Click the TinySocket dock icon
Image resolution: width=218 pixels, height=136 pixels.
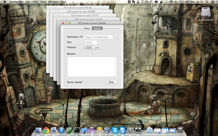pos(138,131)
